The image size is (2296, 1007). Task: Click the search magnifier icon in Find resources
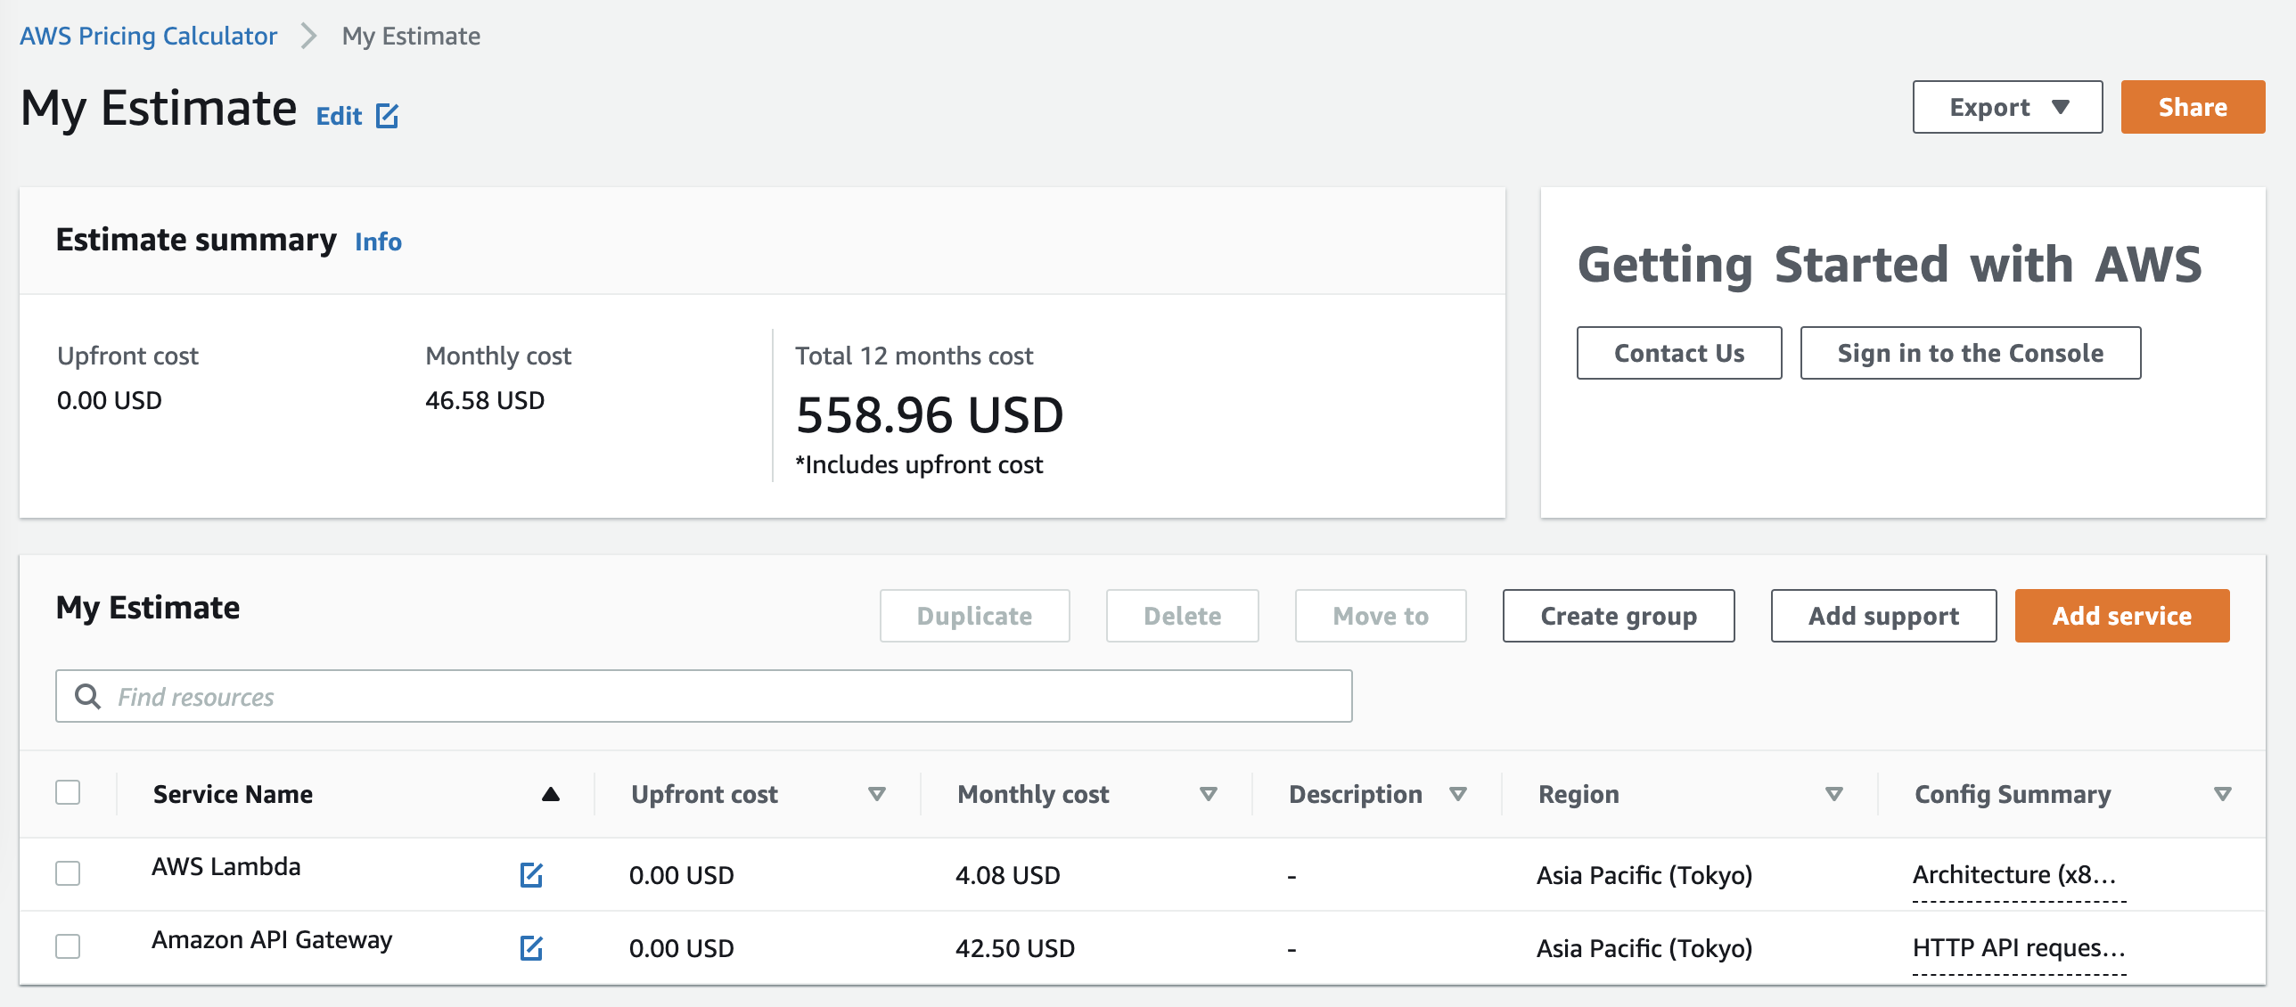(x=87, y=696)
